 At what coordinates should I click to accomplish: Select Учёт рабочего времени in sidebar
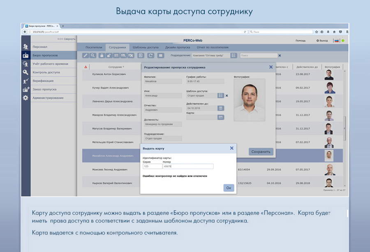click(x=50, y=64)
